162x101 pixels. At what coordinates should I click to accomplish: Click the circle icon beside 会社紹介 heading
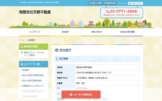(x=57, y=50)
